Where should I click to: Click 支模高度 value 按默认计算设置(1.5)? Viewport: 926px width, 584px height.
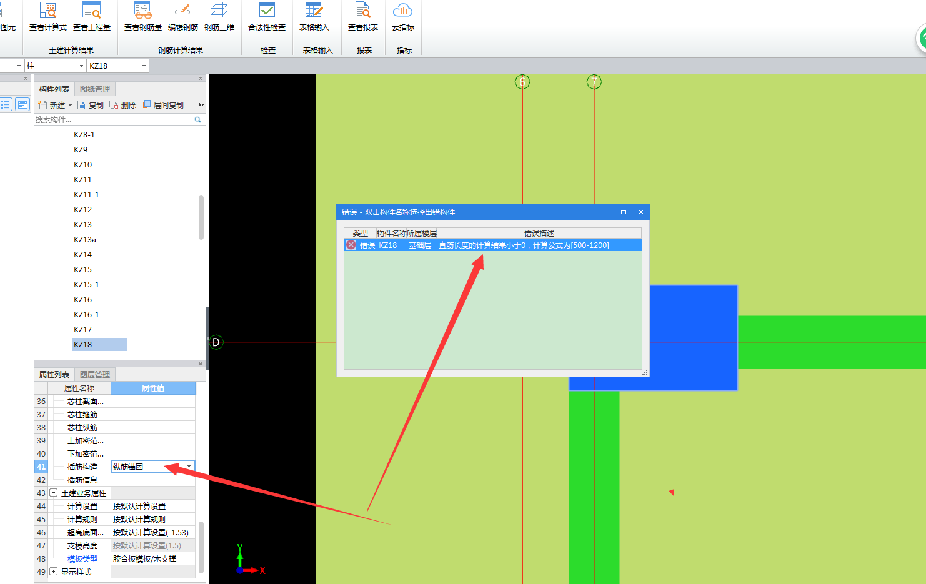click(153, 545)
